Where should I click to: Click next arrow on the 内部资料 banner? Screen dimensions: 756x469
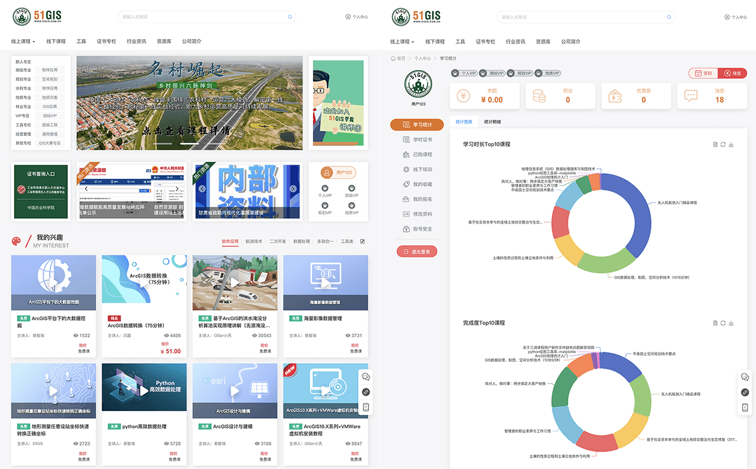[293, 188]
